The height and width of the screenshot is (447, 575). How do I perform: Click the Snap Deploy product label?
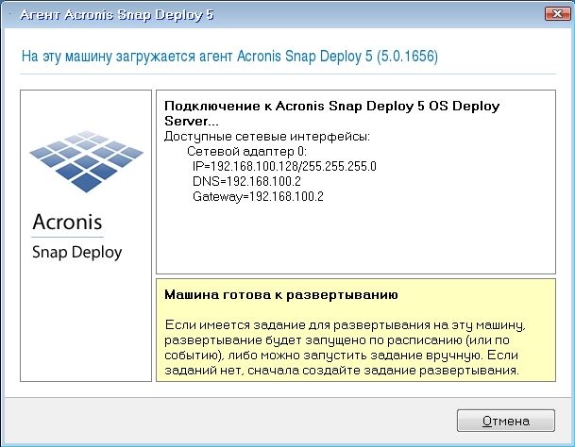click(x=77, y=252)
